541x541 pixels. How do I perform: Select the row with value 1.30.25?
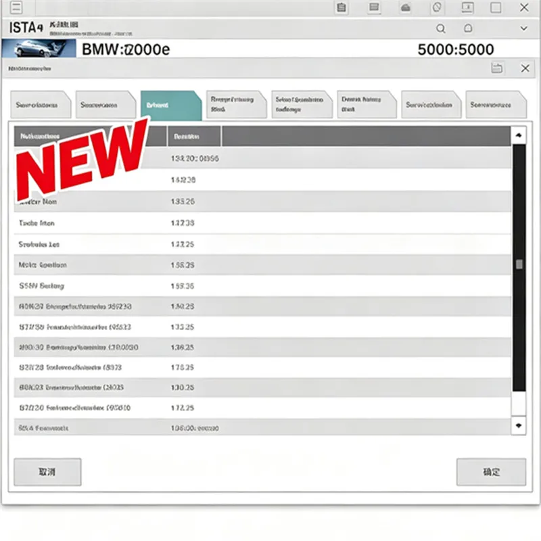262,387
